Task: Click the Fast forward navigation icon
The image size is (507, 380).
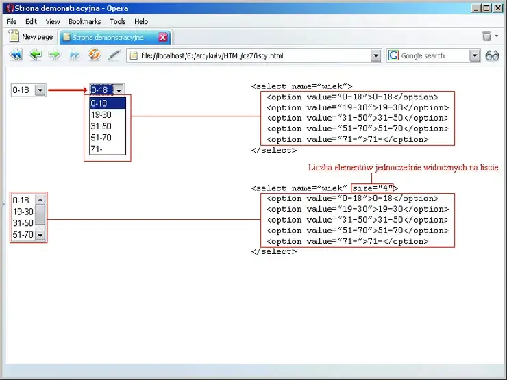Action: (75, 55)
